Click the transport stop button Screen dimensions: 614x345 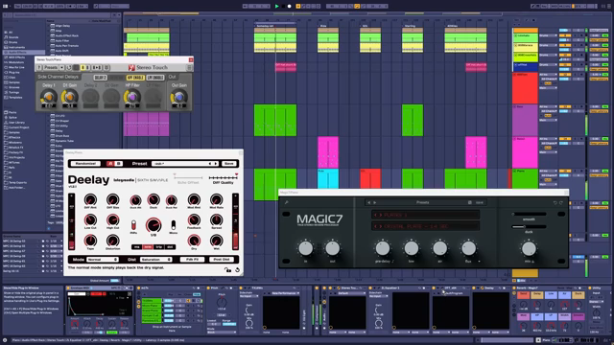(x=283, y=7)
